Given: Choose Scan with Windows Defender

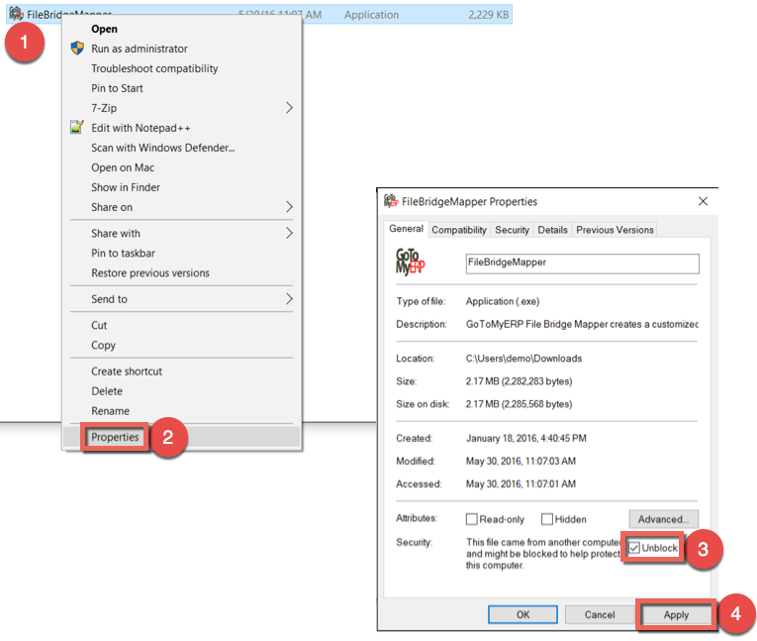Looking at the screenshot, I should point(162,148).
